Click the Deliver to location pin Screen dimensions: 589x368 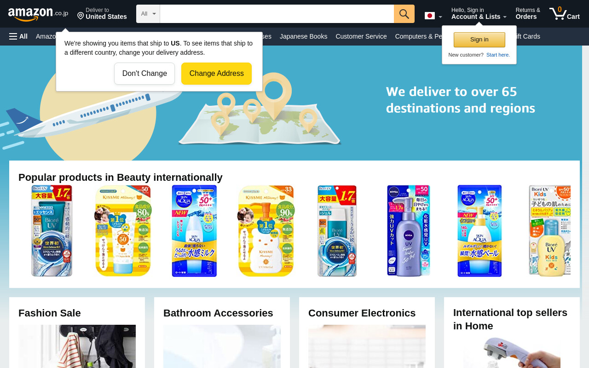pos(81,16)
